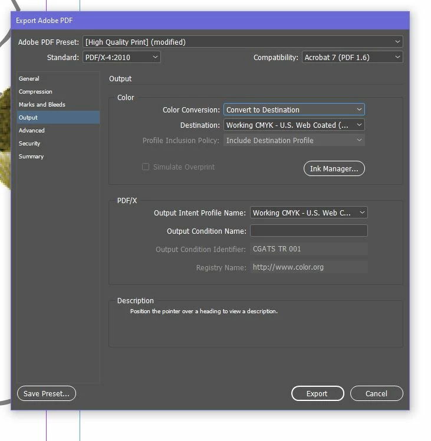Open the Adobe PDF Preset dropdown
431x441 pixels.
click(242, 42)
